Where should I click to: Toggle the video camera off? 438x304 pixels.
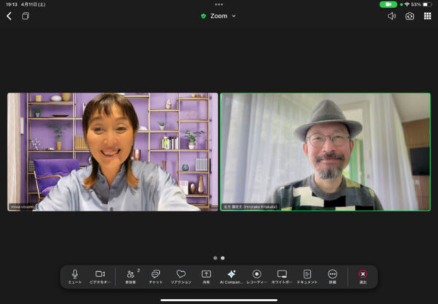click(100, 275)
